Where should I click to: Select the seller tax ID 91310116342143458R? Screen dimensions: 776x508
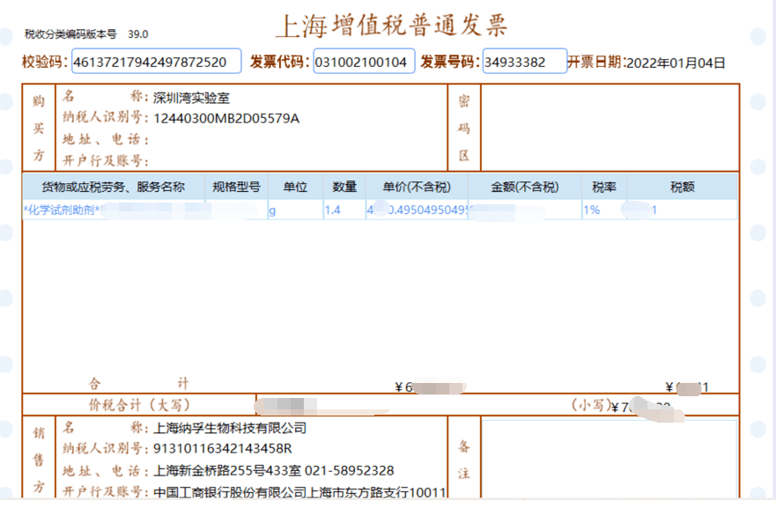pyautogui.click(x=223, y=449)
